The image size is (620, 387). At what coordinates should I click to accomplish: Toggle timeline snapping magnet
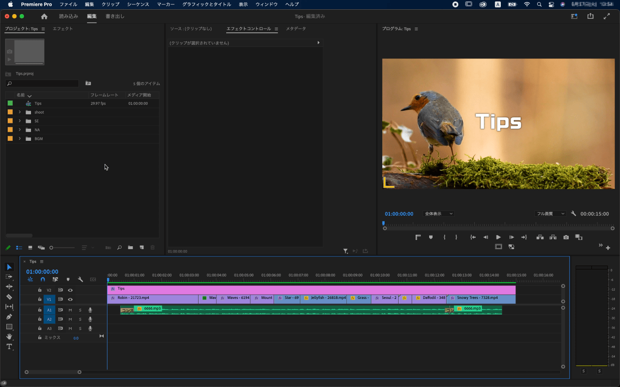click(x=43, y=280)
